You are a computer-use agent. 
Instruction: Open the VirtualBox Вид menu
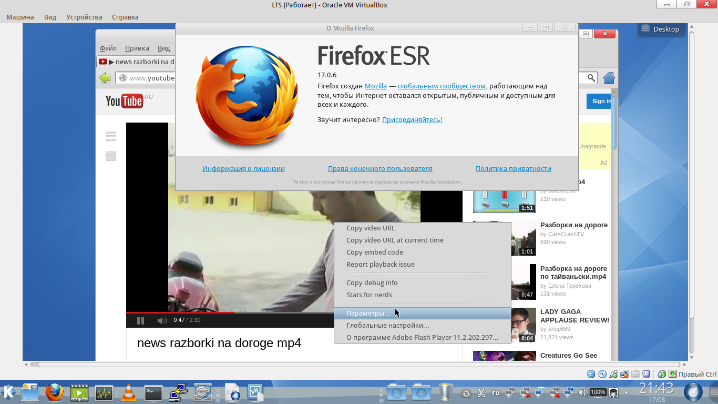tap(50, 17)
